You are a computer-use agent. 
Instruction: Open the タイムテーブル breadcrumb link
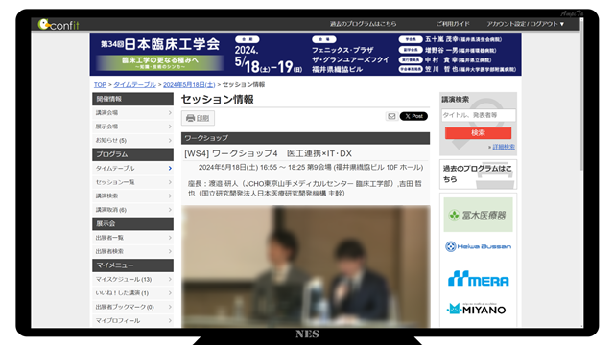134,85
